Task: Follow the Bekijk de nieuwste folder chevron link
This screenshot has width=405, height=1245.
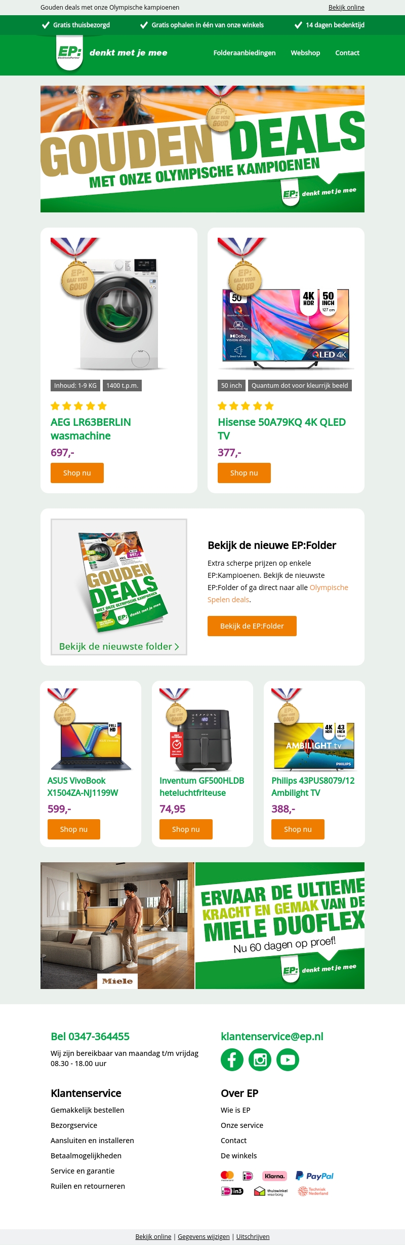Action: click(119, 646)
